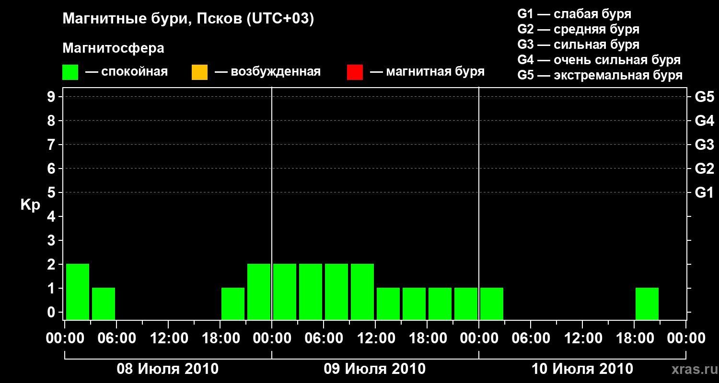Click the '— возбужденная' legend label

(x=267, y=72)
